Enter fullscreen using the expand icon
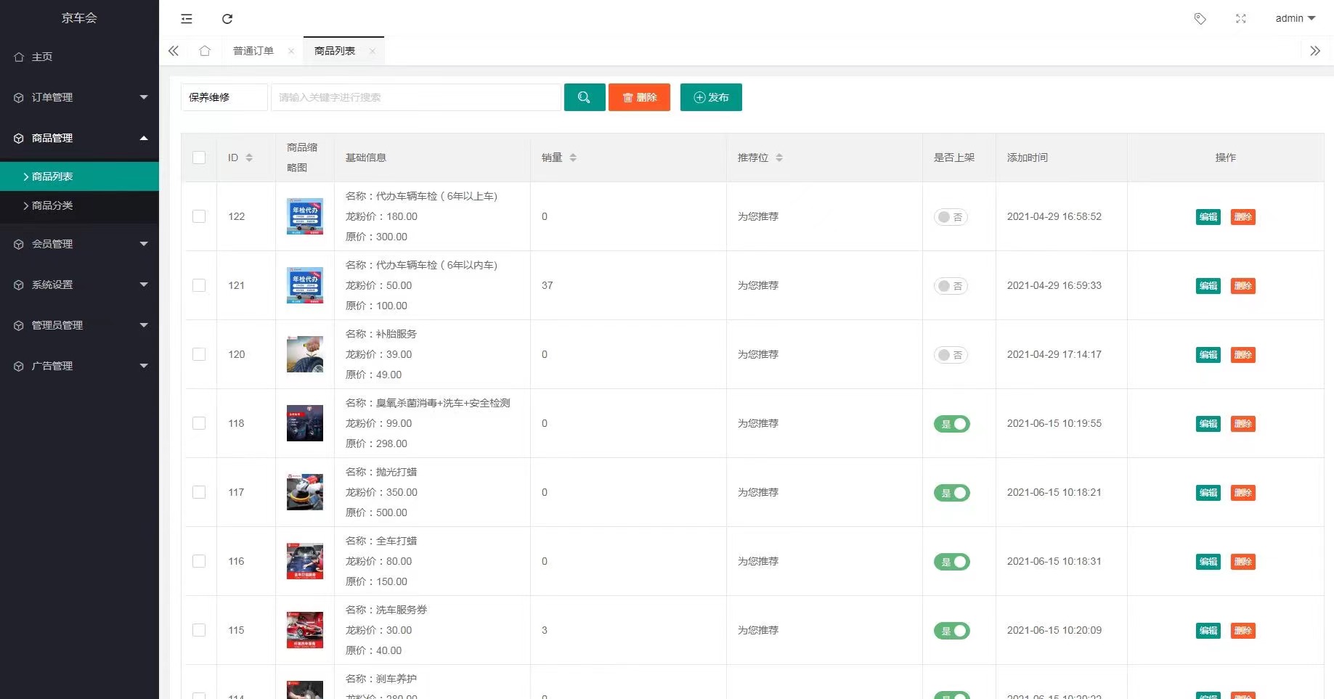Screen dimensions: 1334x699 point(1240,19)
